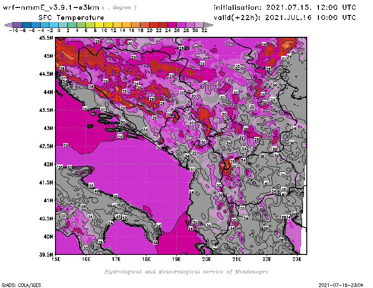Select the '19E' longitude label

(176, 259)
